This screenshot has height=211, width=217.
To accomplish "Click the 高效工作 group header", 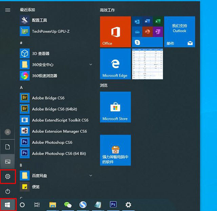I will pyautogui.click(x=107, y=10).
